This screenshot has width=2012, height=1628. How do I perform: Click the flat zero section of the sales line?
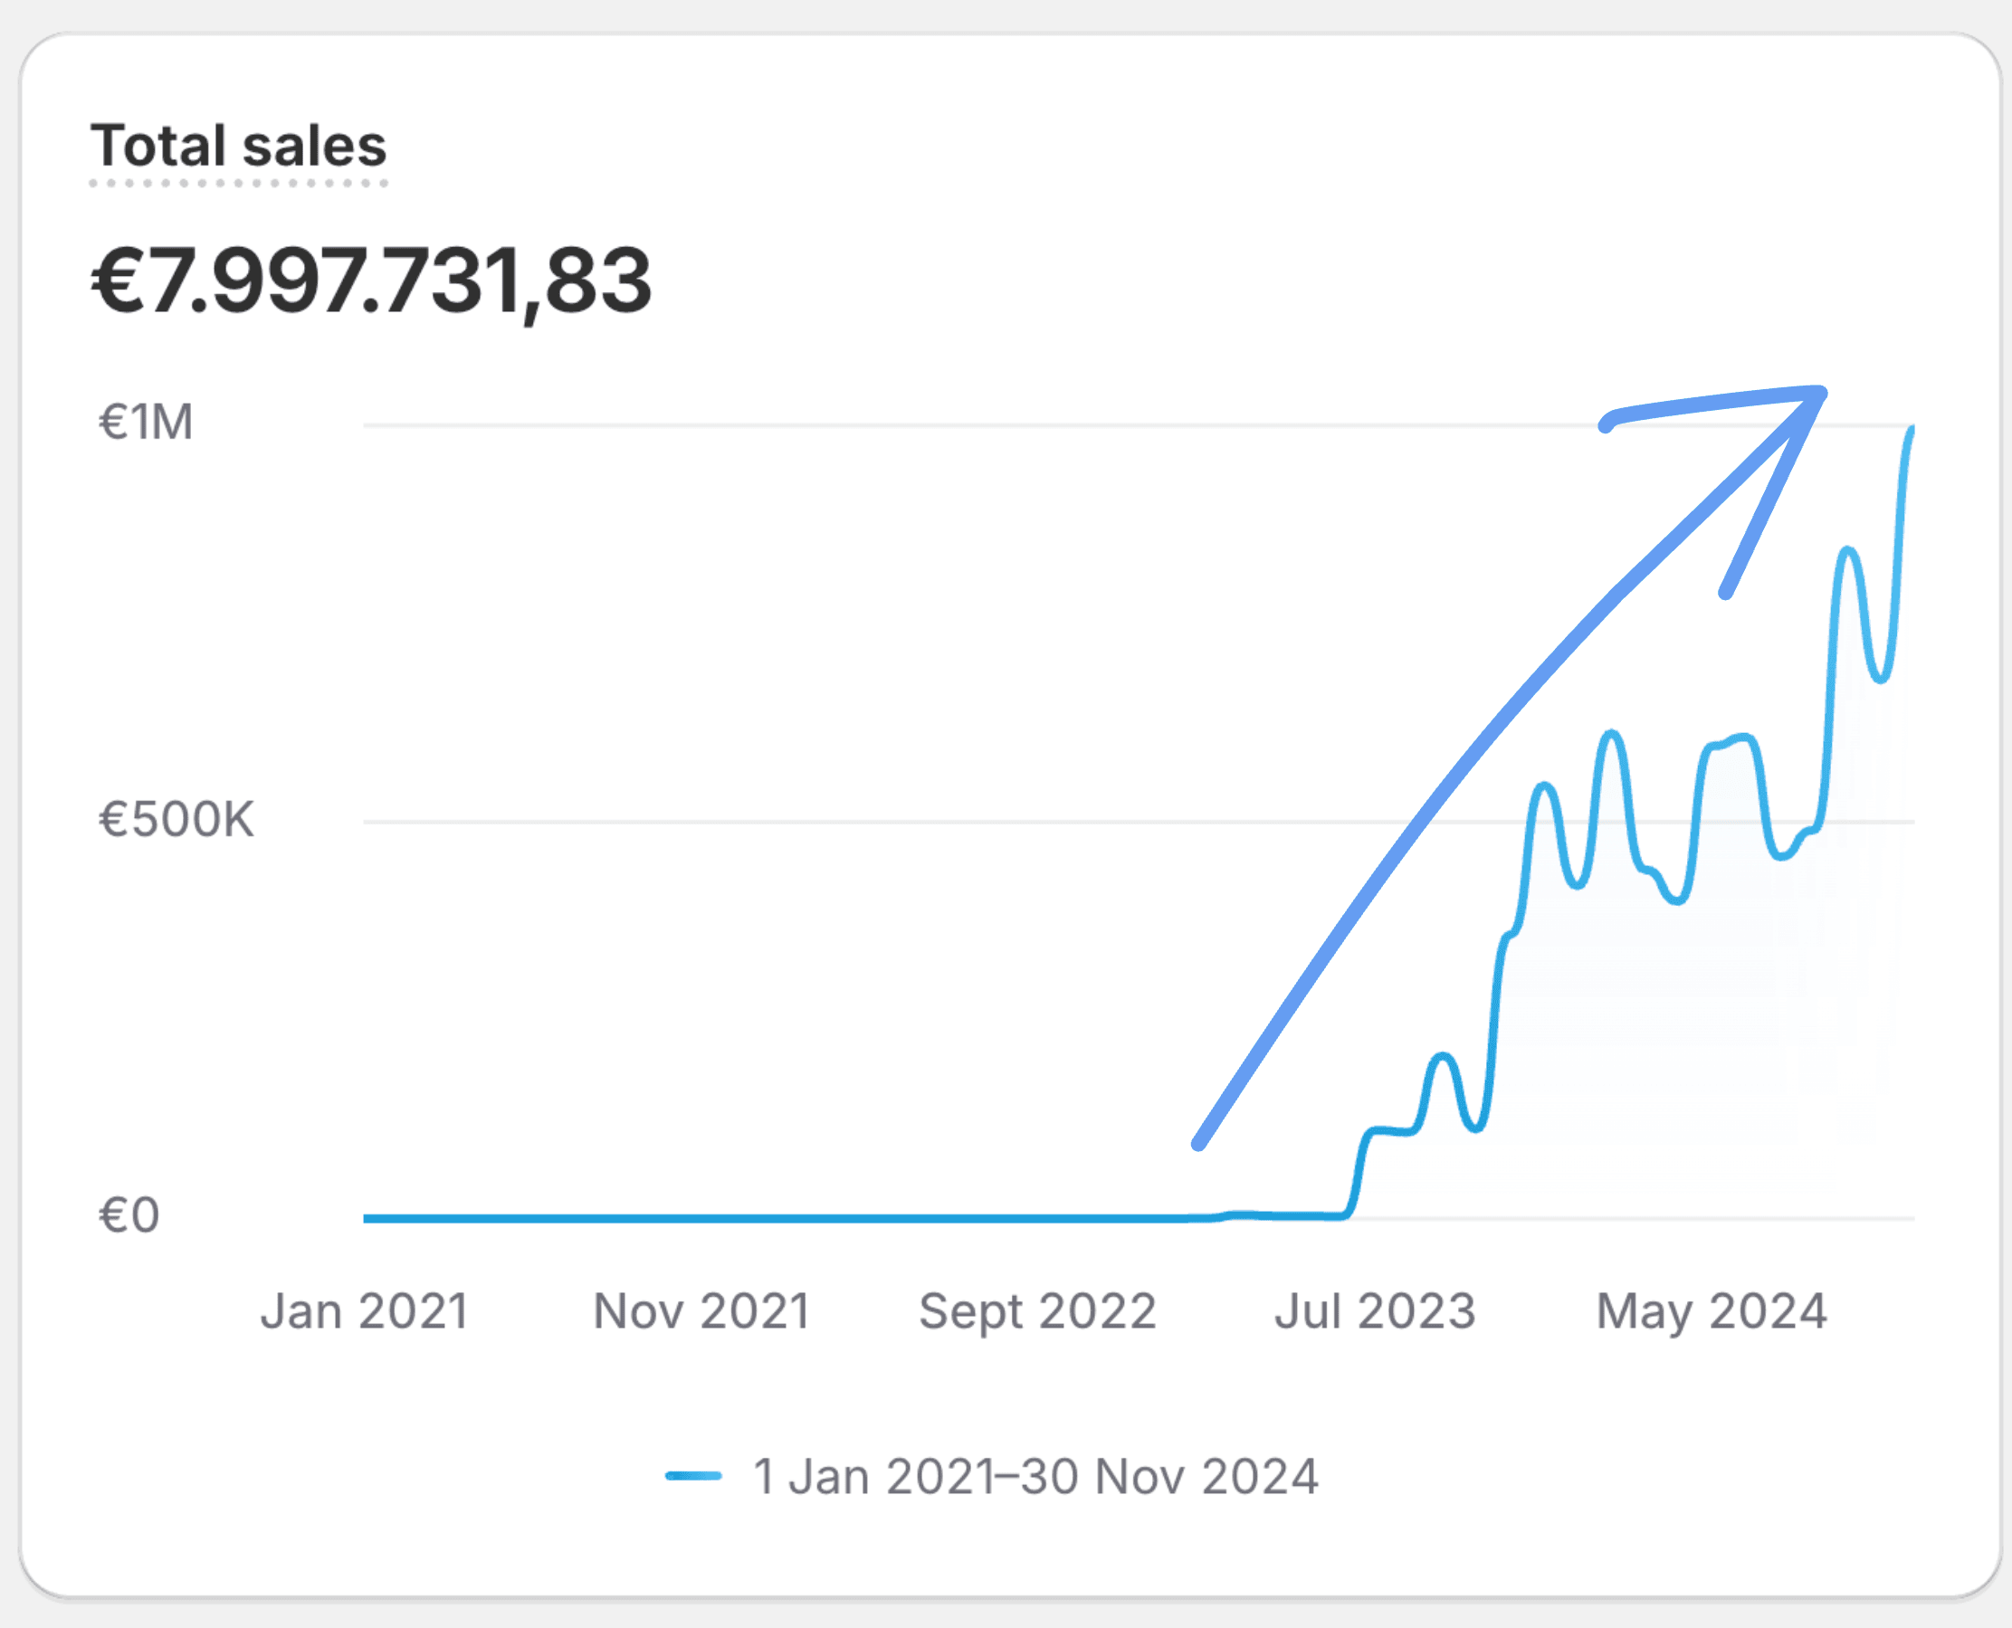click(x=750, y=1218)
